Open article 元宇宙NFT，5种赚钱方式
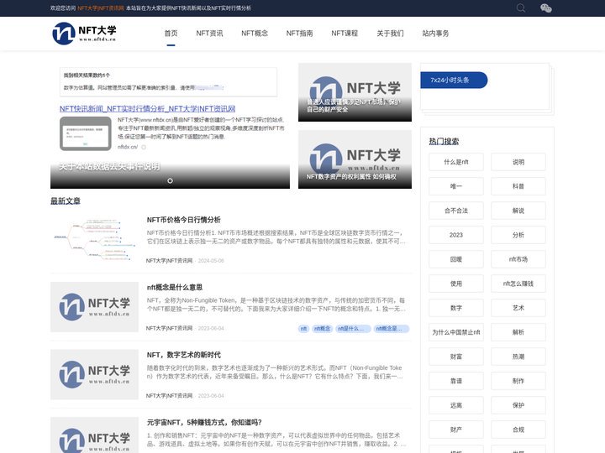The height and width of the screenshot is (453, 605). point(204,422)
